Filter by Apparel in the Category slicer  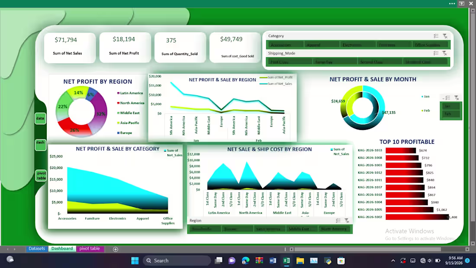(322, 45)
